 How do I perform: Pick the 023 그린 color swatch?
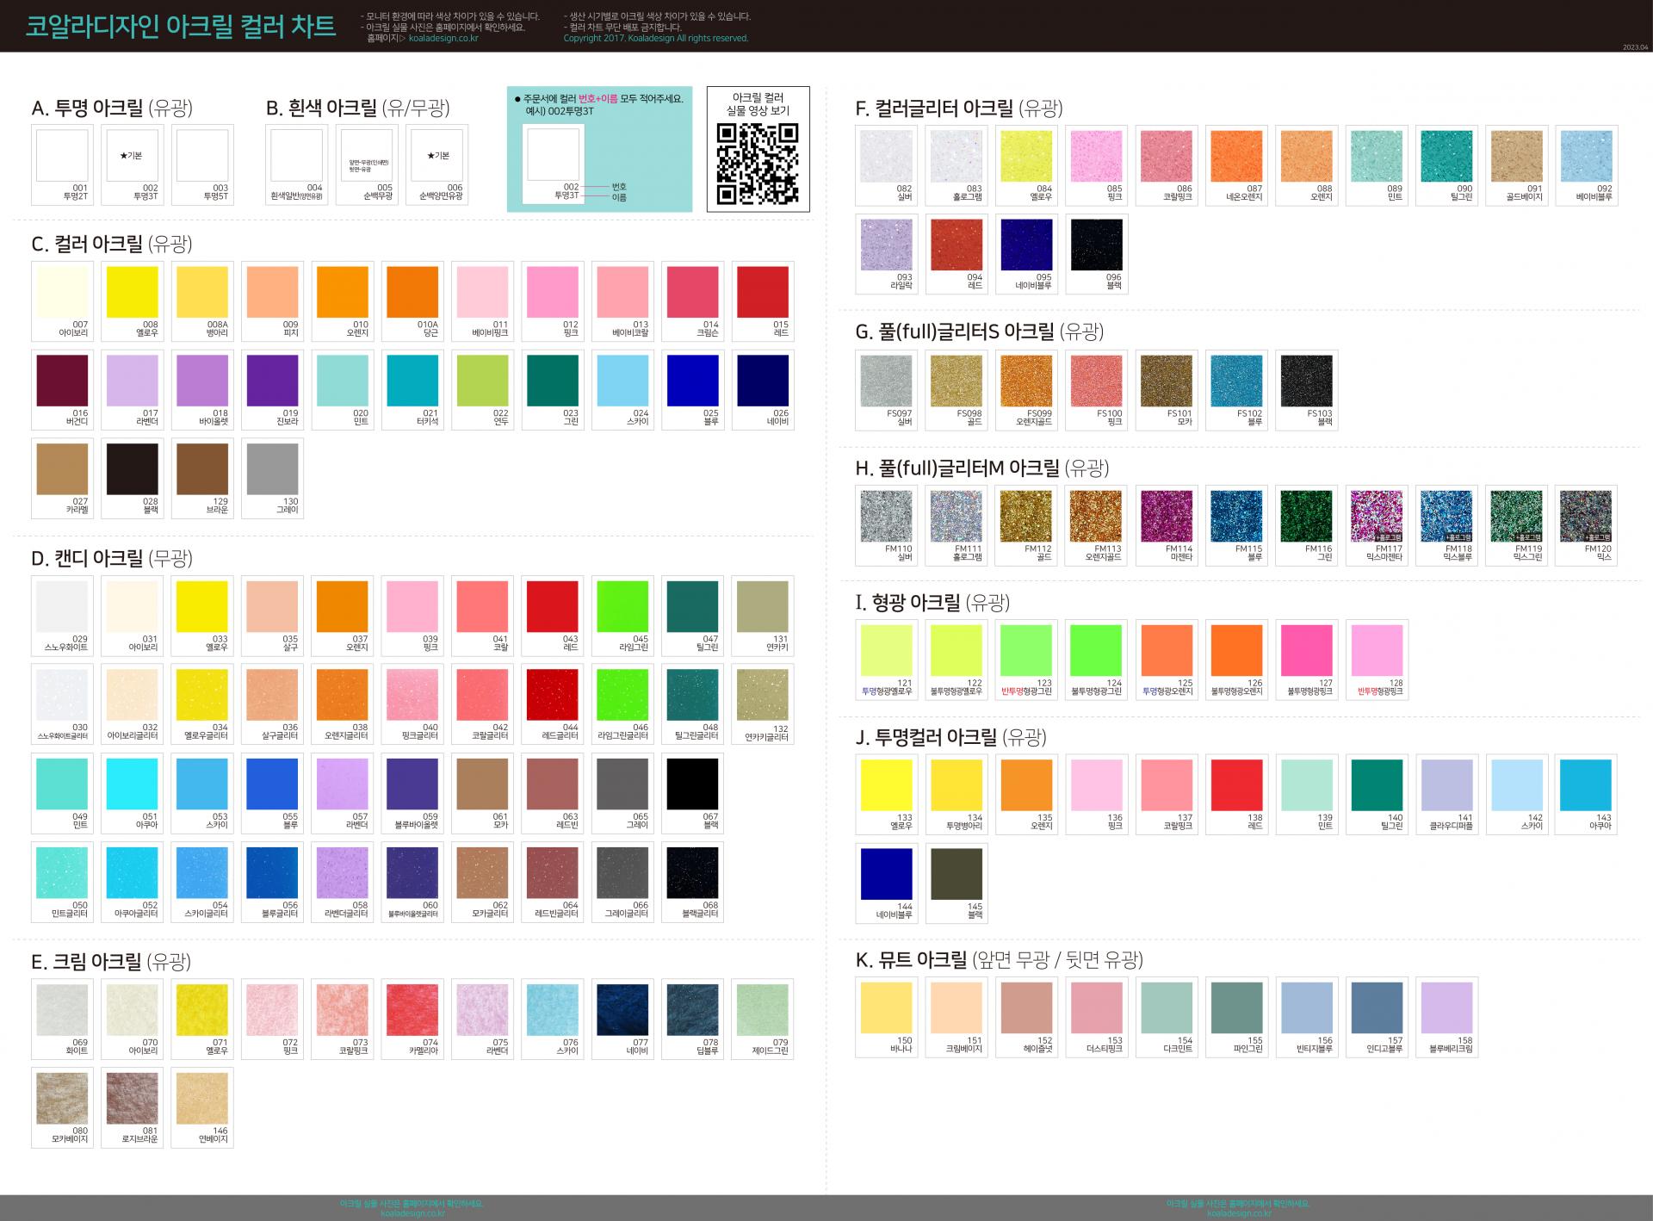pos(553,381)
